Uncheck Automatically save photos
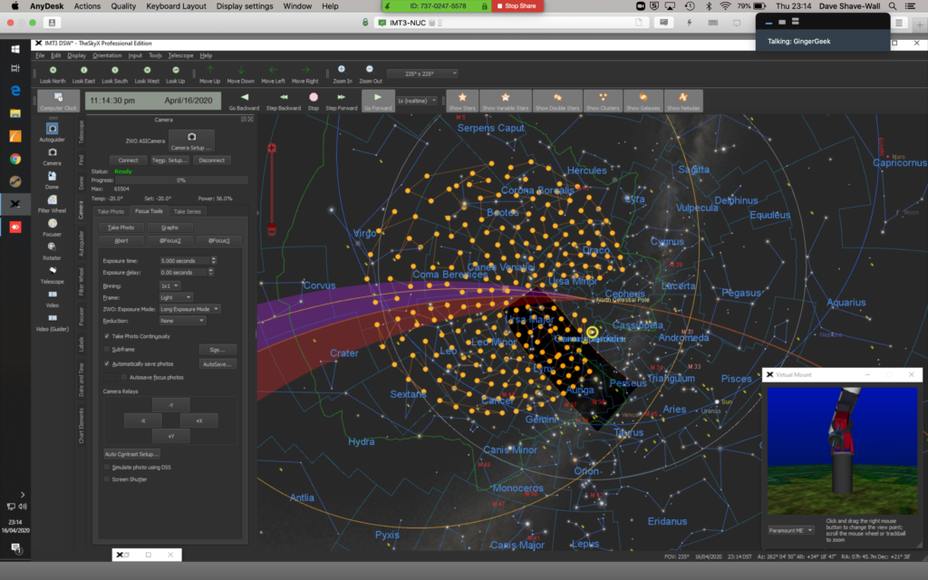 (x=107, y=364)
